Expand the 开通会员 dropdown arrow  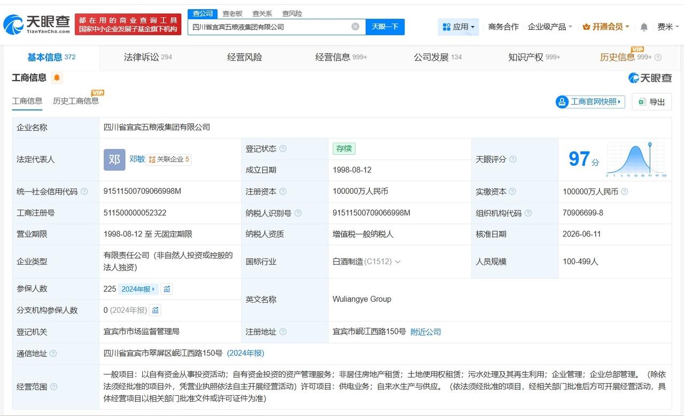click(627, 27)
